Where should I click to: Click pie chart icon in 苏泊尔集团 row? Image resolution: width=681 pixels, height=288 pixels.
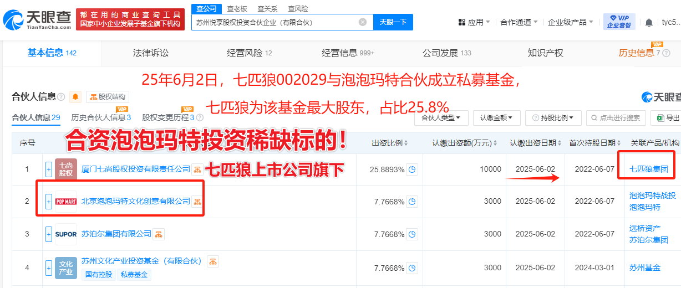click(412, 234)
